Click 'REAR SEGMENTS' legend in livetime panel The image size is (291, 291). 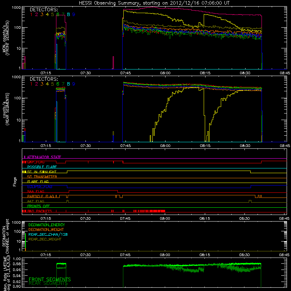48,283
